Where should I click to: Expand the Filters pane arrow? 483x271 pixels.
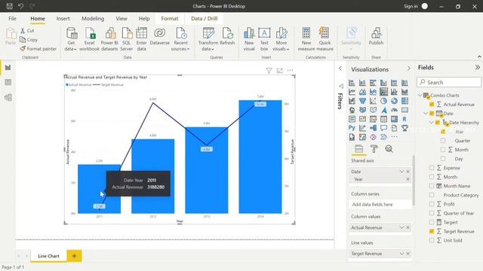click(x=340, y=69)
